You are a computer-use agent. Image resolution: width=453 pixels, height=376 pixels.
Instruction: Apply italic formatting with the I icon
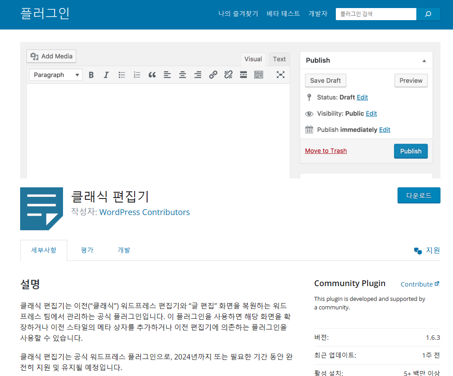pos(106,75)
